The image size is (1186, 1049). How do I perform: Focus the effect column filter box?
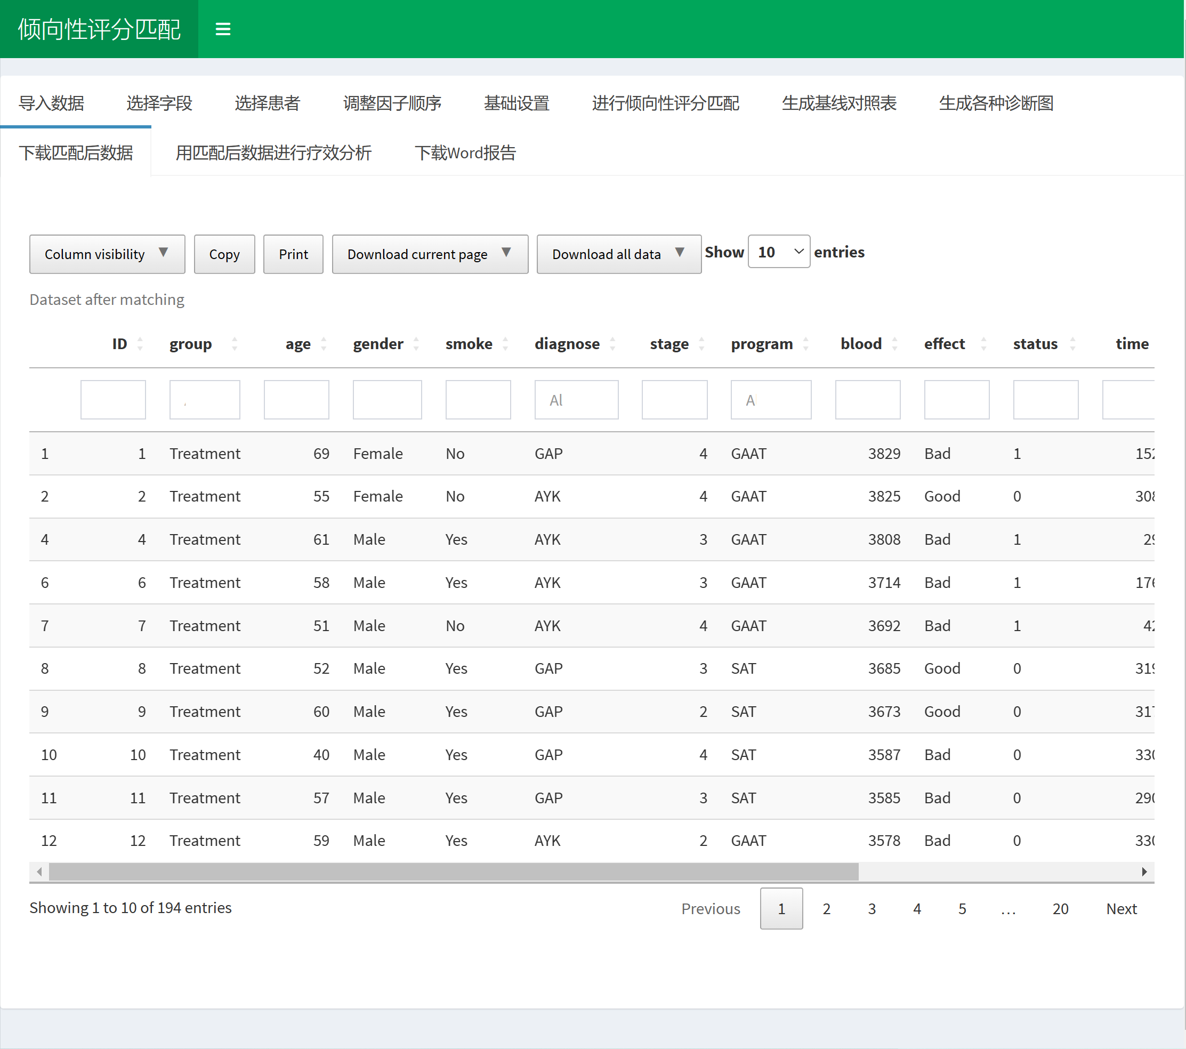(x=957, y=400)
